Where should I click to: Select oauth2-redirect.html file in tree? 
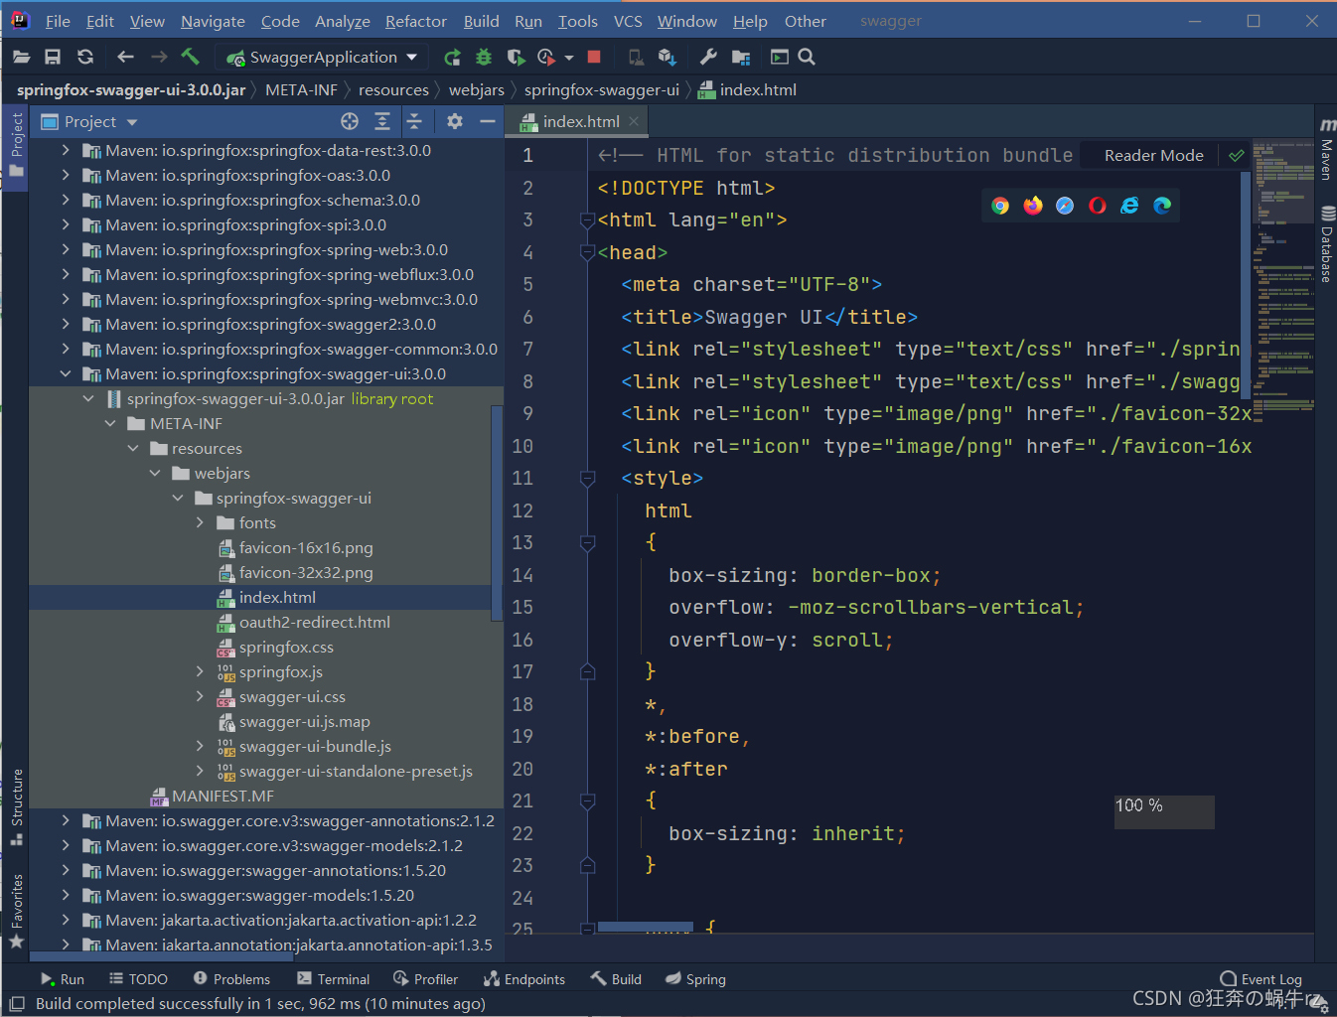[314, 623]
